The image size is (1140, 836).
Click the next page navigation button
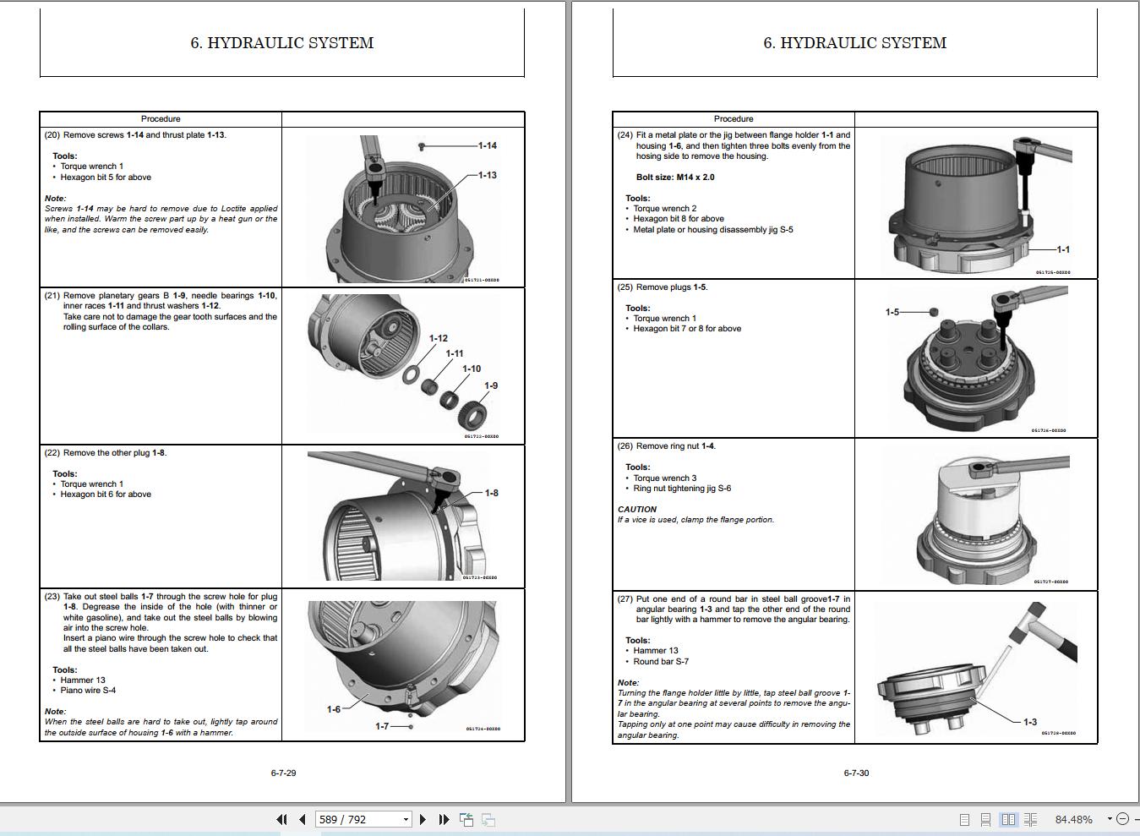pyautogui.click(x=423, y=819)
